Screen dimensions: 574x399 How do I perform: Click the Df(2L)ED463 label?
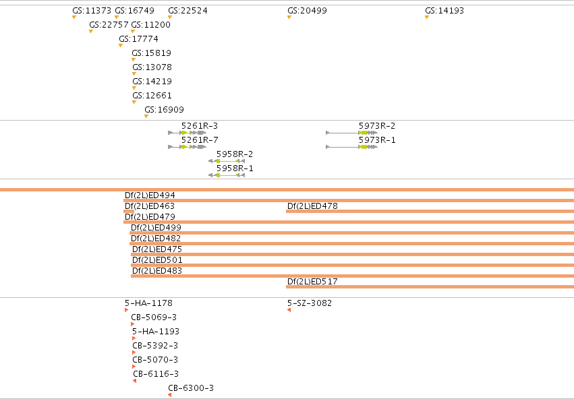[x=150, y=206]
